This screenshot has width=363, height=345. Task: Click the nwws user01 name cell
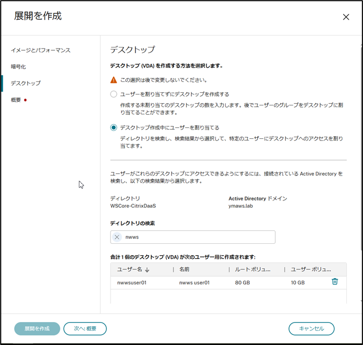pyautogui.click(x=194, y=283)
